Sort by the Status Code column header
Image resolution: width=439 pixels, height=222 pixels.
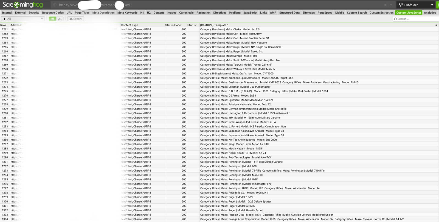[x=176, y=25]
